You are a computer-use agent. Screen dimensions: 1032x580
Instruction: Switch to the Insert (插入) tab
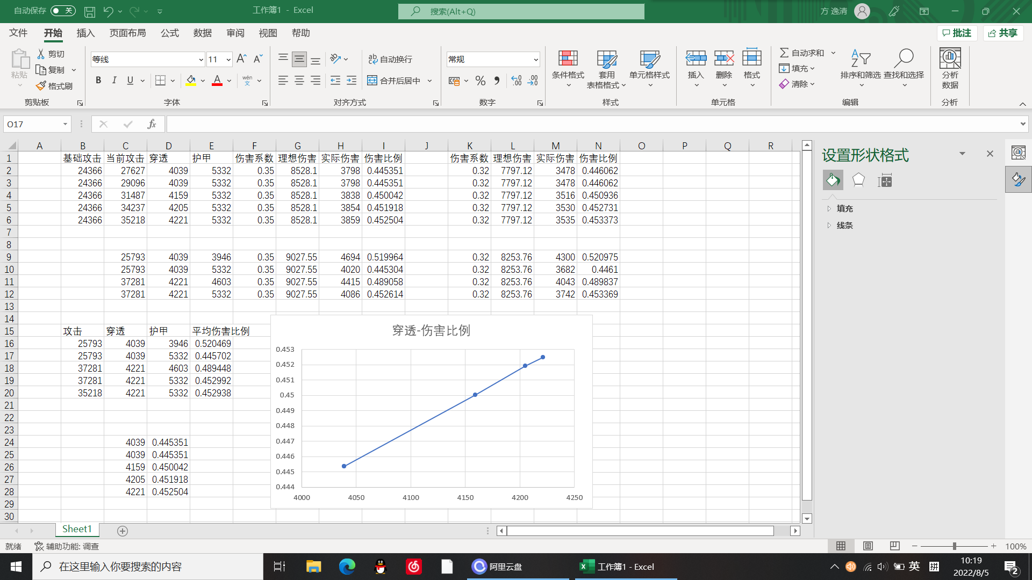pyautogui.click(x=85, y=33)
